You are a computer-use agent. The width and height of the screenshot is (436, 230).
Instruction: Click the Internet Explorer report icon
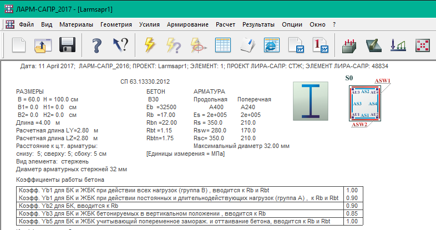pyautogui.click(x=270, y=45)
